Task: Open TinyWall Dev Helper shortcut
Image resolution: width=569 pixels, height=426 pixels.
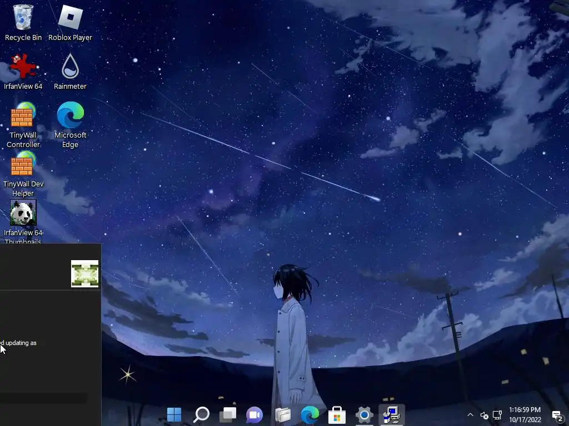Action: [x=23, y=174]
